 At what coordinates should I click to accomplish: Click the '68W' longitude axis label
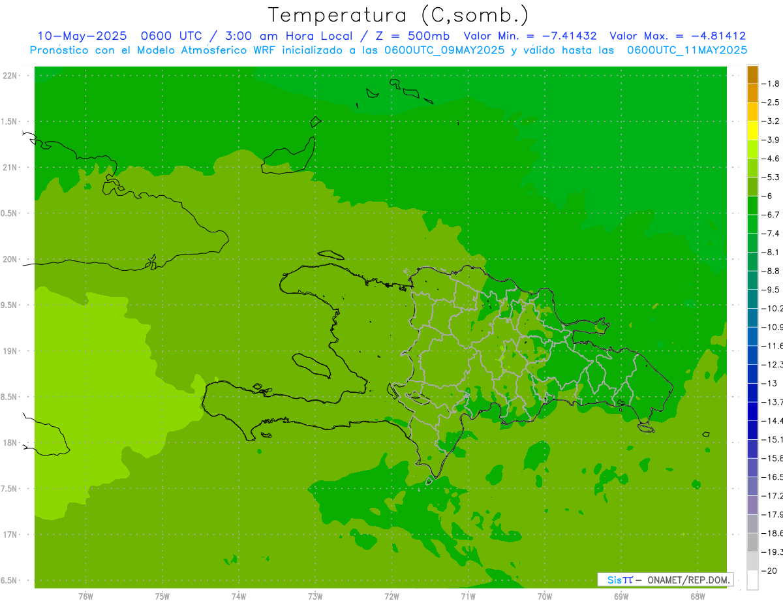coord(698,597)
